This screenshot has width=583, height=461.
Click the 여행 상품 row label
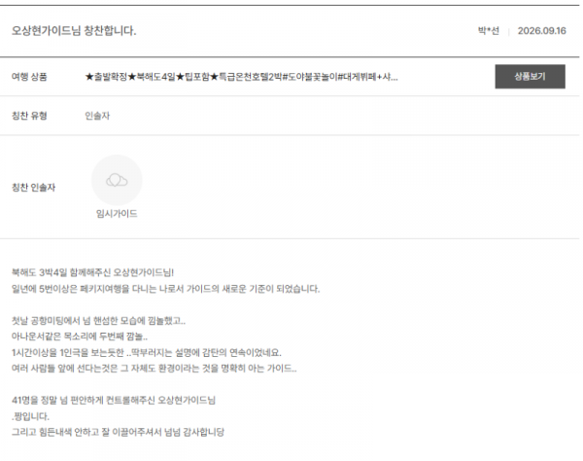tap(29, 77)
